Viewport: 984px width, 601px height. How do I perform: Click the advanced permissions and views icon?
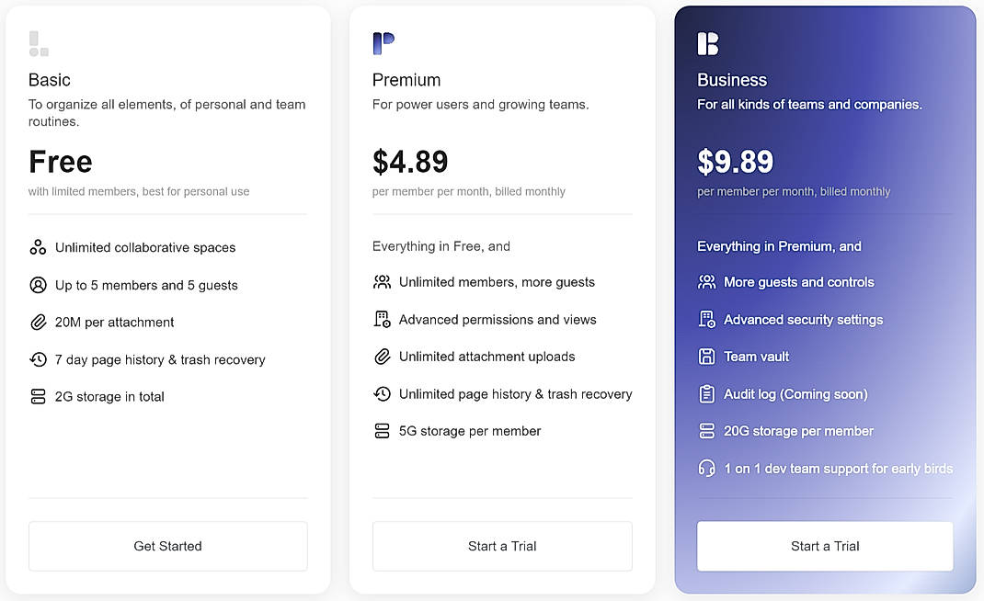point(383,319)
